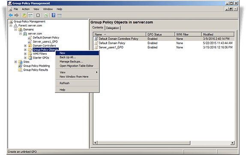Click the 3/15/2016 12:16:06 PM modified cell
The width and height of the screenshot is (246, 155).
[x=218, y=48]
